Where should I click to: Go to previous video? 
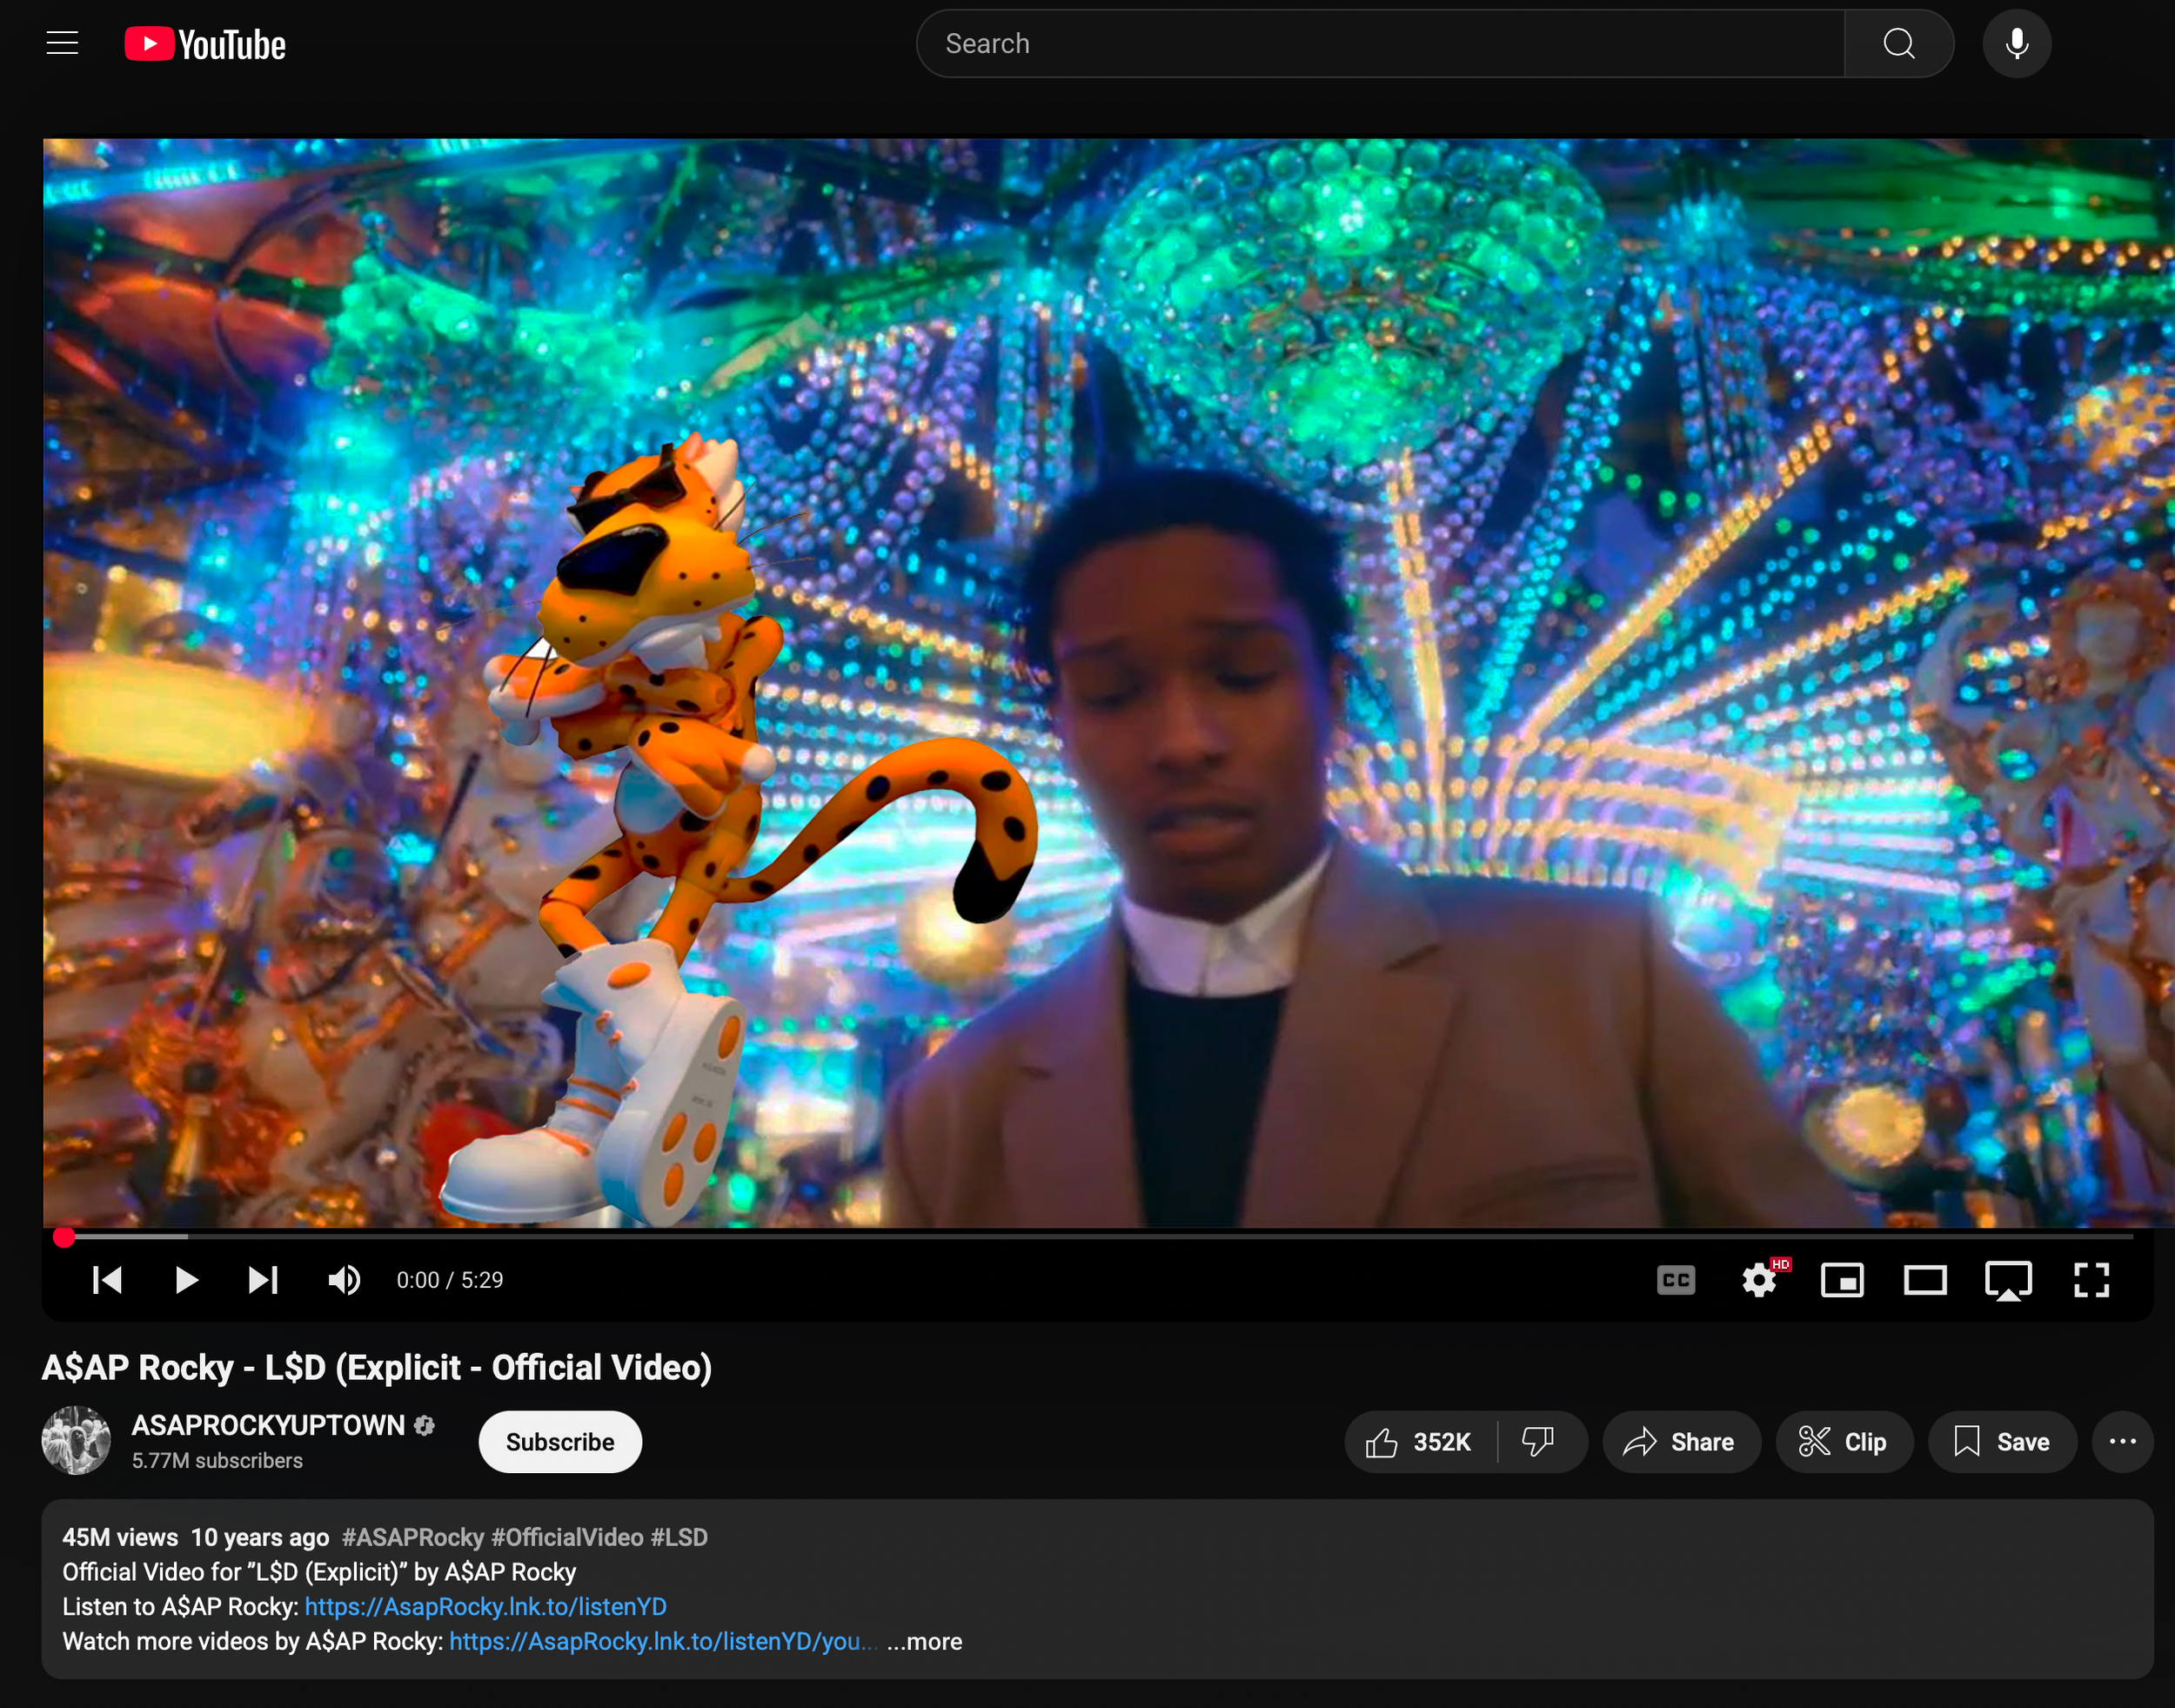coord(107,1280)
